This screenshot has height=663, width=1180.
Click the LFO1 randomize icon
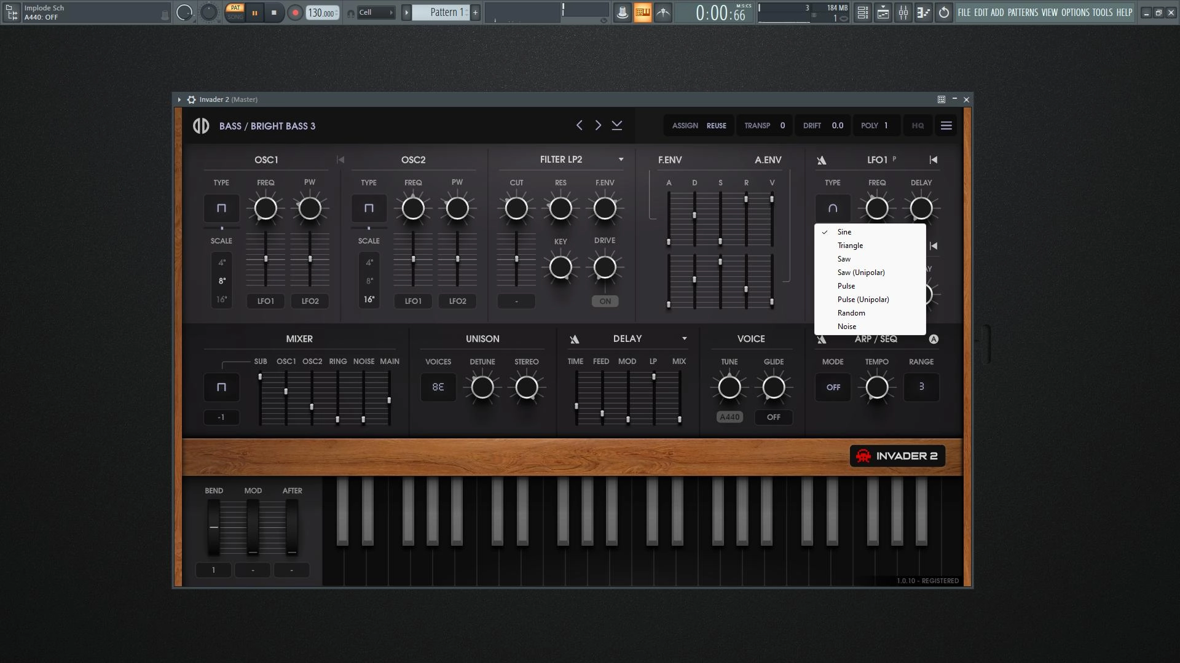(822, 160)
